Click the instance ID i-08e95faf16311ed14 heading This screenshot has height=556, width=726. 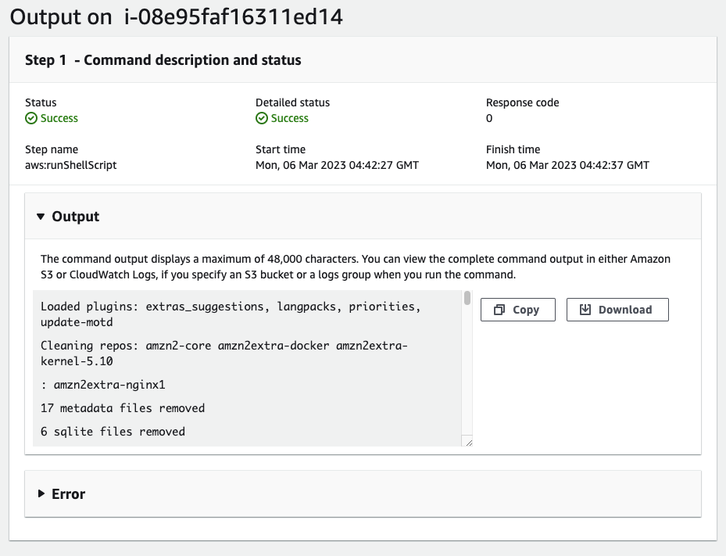(x=234, y=17)
